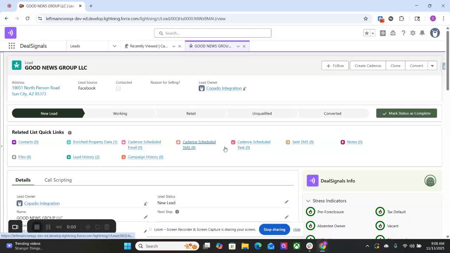Open the Windows Start menu
This screenshot has width=450, height=253.
127,246
